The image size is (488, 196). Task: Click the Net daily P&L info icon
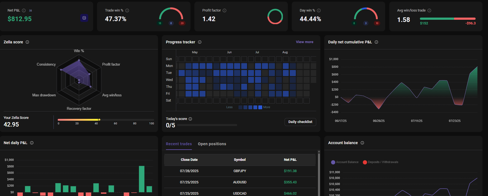pyautogui.click(x=32, y=143)
